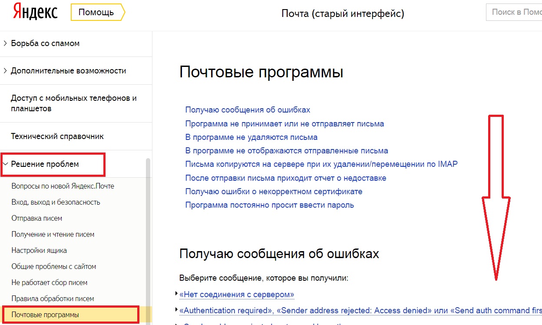
Task: Open Дополнительные возможности section
Action: 69,70
